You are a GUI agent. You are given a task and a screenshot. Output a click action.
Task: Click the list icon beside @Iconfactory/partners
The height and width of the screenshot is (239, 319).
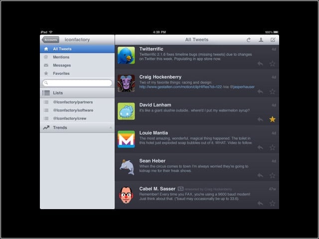click(46, 102)
